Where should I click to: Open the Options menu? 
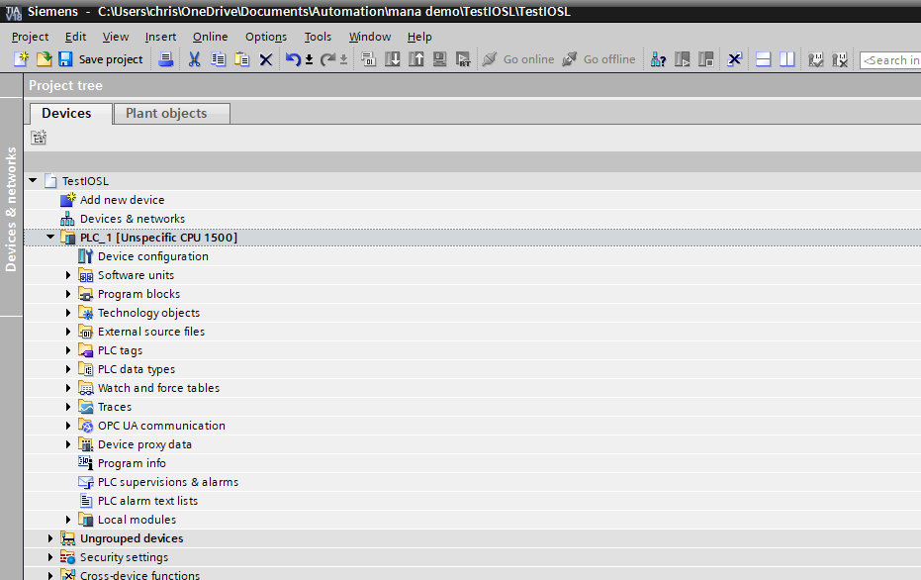[x=266, y=37]
